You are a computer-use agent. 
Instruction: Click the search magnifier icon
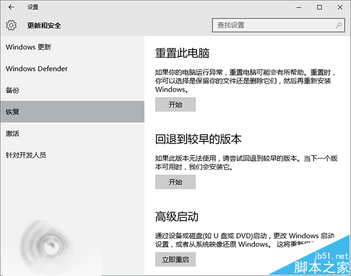339,25
